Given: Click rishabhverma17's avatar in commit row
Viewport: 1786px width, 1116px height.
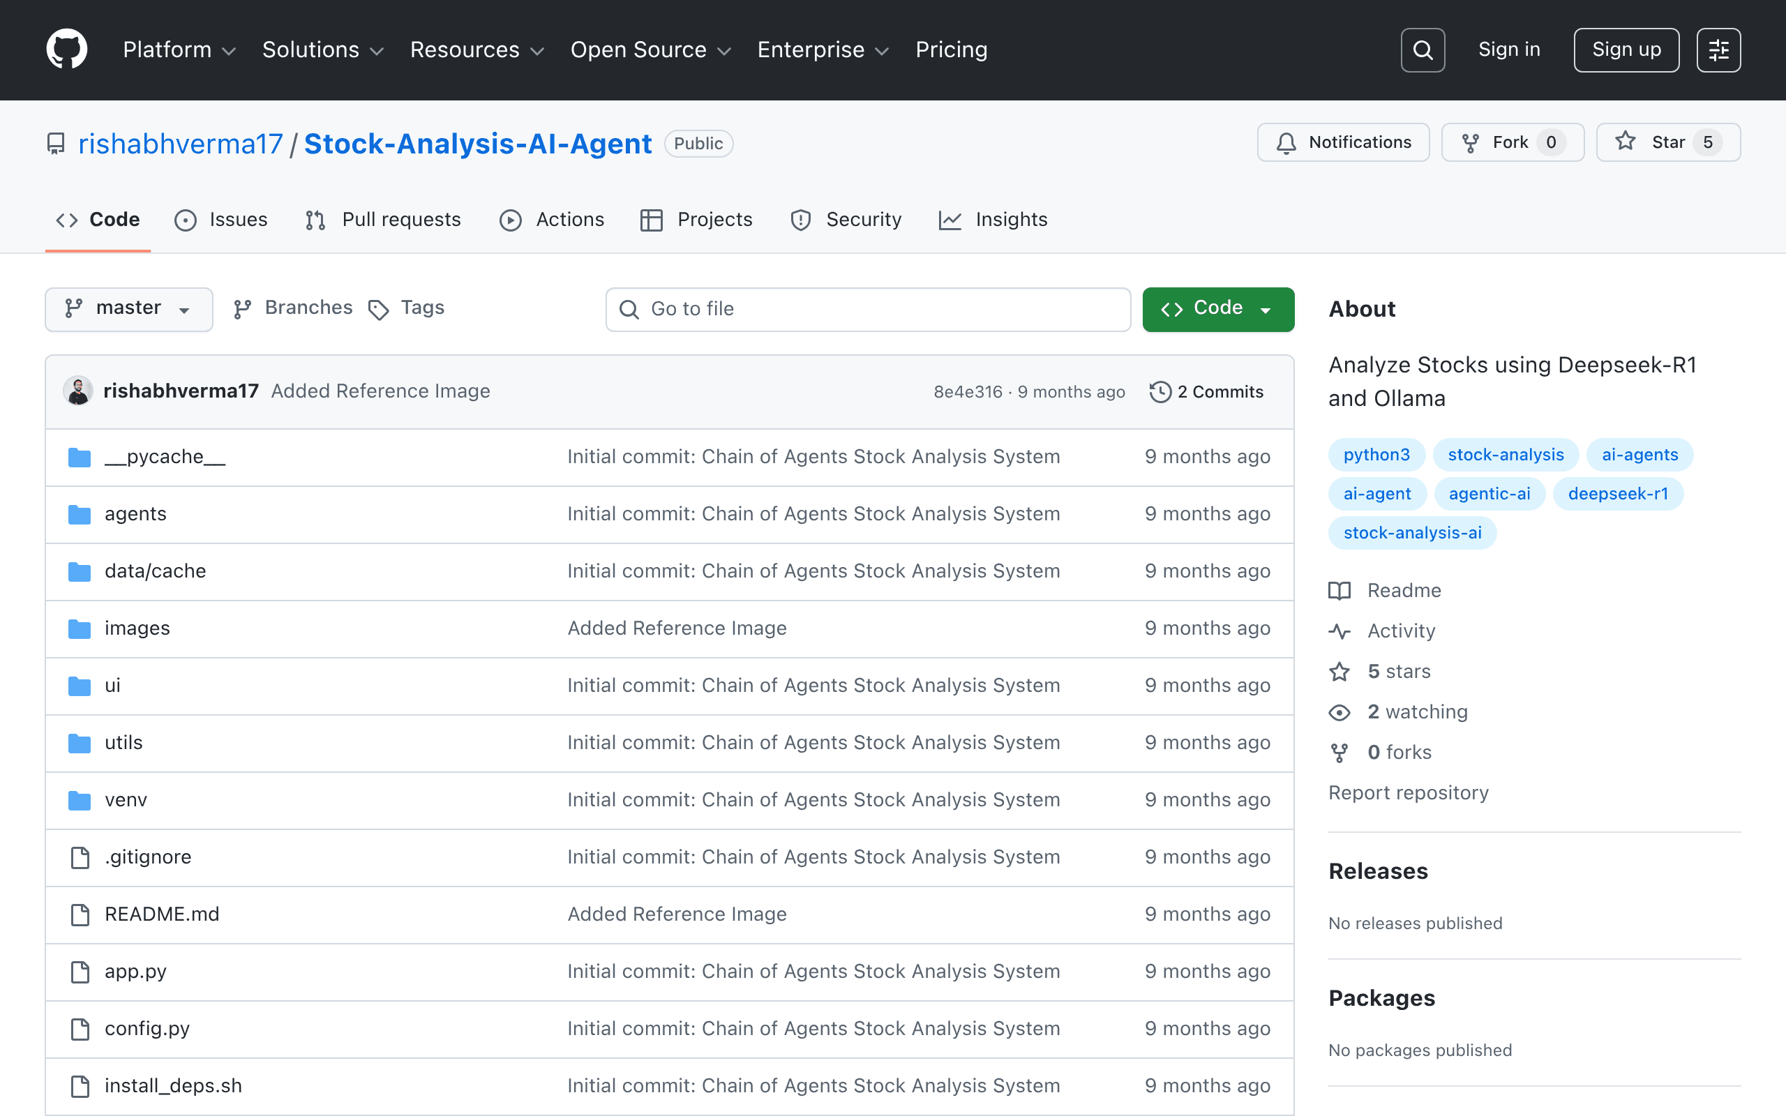Looking at the screenshot, I should (x=78, y=391).
